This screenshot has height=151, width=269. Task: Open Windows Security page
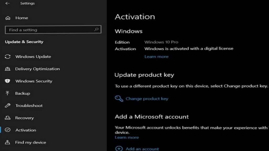(34, 81)
